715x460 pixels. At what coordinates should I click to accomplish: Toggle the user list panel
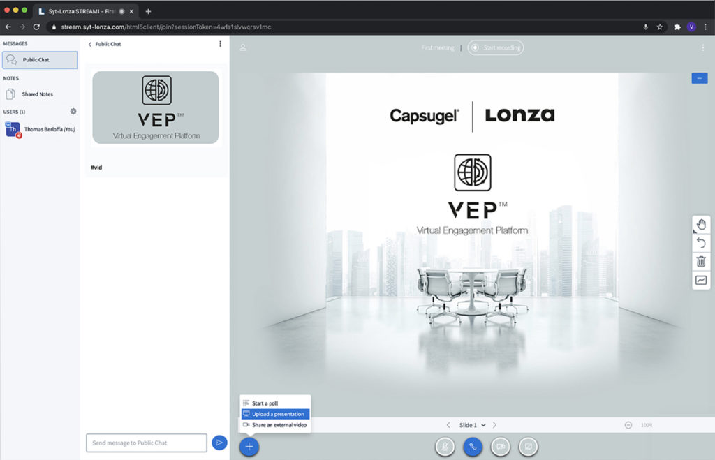[243, 47]
